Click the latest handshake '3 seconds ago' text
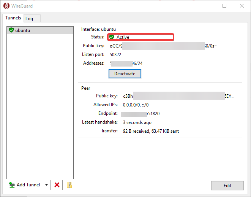The height and width of the screenshot is (197, 251). click(x=137, y=122)
